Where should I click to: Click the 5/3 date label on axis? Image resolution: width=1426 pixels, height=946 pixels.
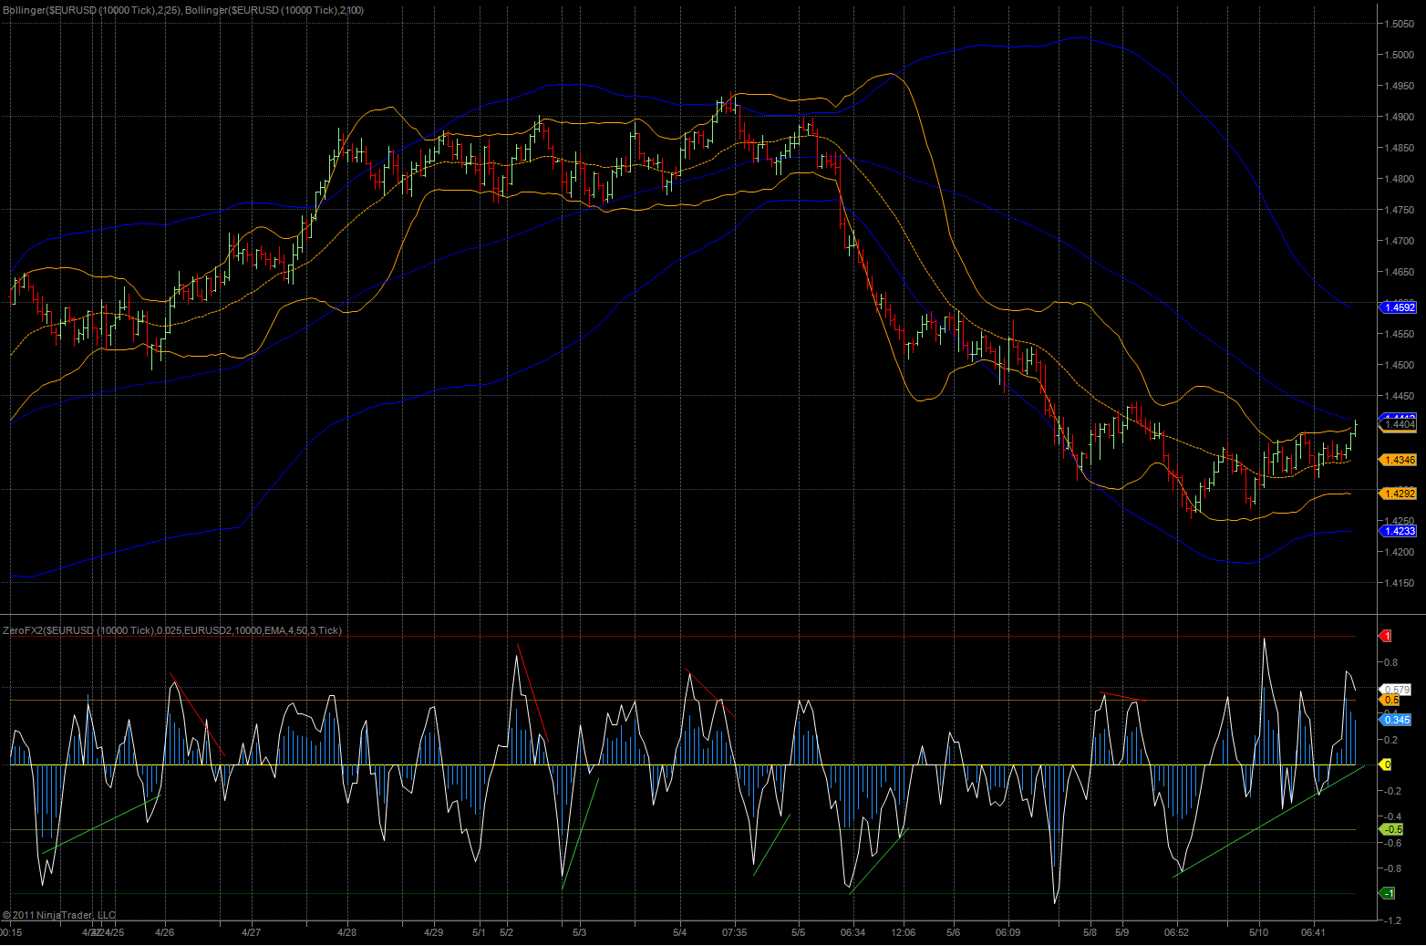click(x=579, y=932)
